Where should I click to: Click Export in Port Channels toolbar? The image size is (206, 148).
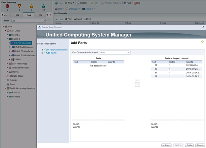(x=78, y=19)
